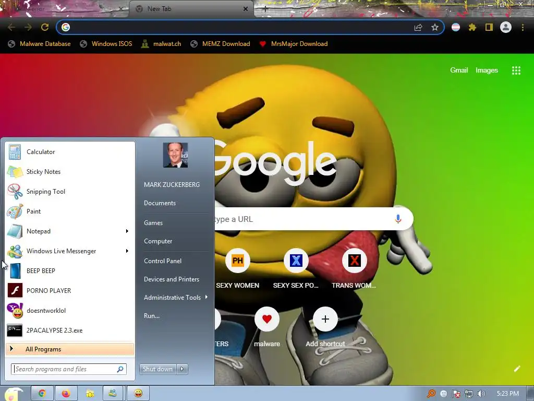Open the PH shortcut tile
The width and height of the screenshot is (534, 401).
click(238, 261)
